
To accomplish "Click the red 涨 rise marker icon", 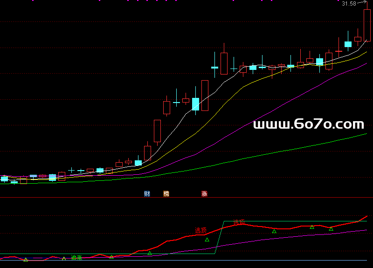I will (204, 193).
